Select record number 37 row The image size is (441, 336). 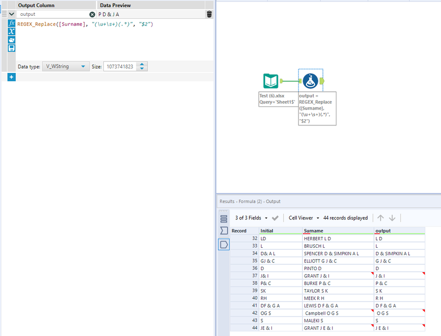pos(244,276)
